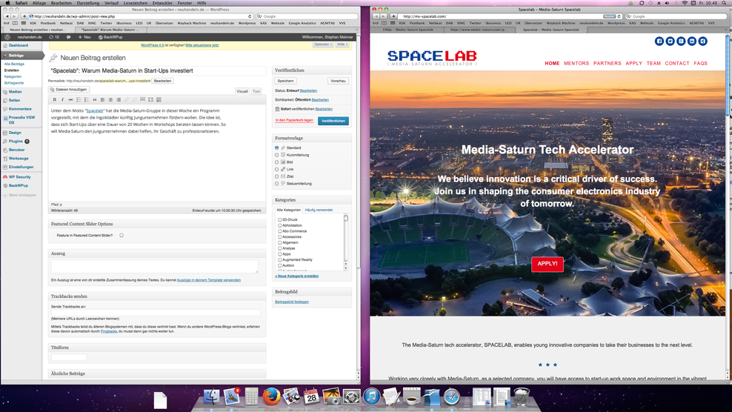Check the 3D-Druck category
Screen dimensions: 732x412
279,219
